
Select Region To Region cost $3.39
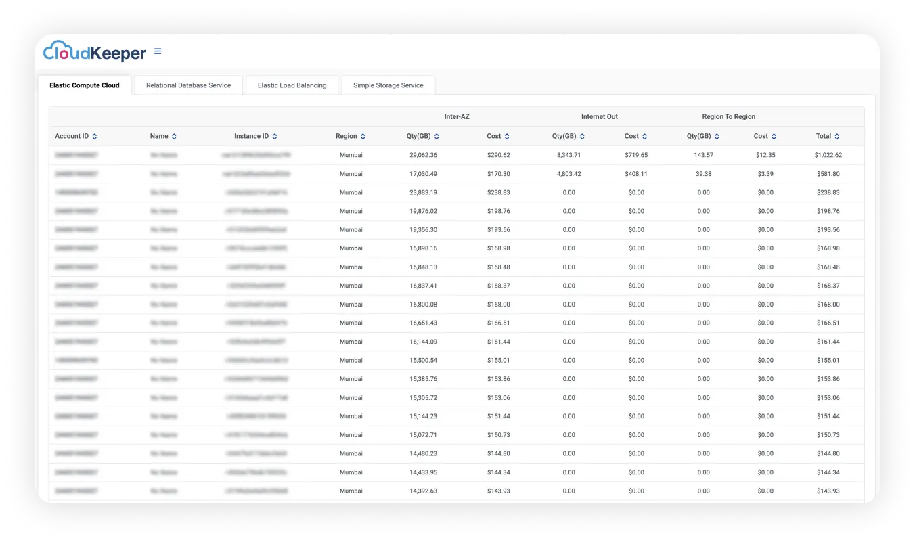765,174
